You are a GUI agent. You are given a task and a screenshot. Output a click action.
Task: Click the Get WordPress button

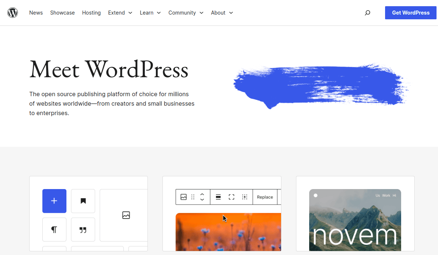click(x=411, y=13)
